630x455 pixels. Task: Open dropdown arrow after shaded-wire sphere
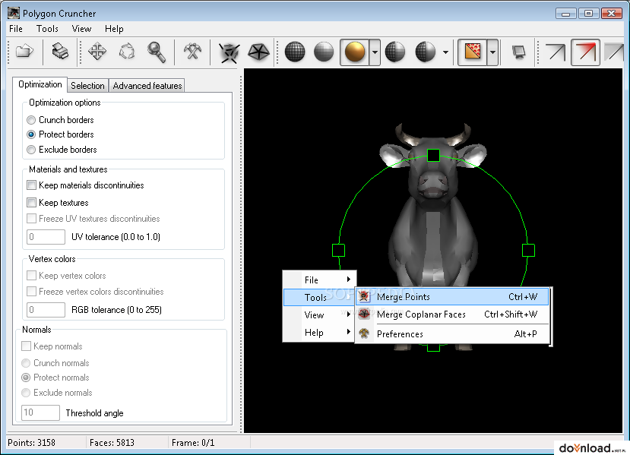[445, 52]
